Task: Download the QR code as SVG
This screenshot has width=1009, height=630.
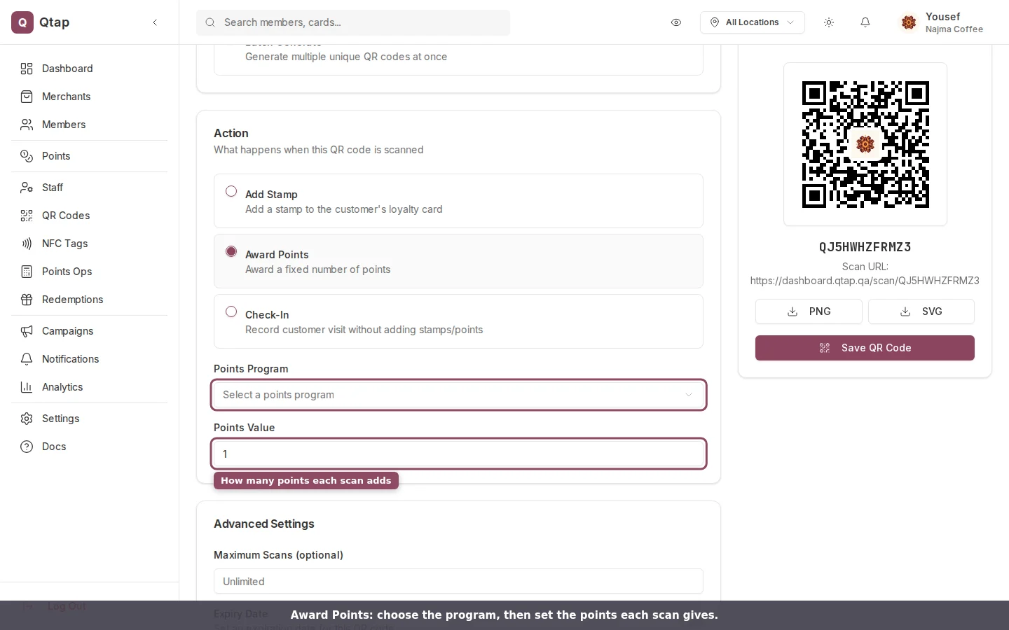Action: (921, 311)
